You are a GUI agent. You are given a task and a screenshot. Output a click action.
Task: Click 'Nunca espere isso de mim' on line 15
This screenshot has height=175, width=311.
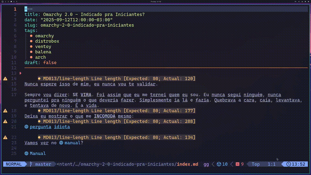56,84
